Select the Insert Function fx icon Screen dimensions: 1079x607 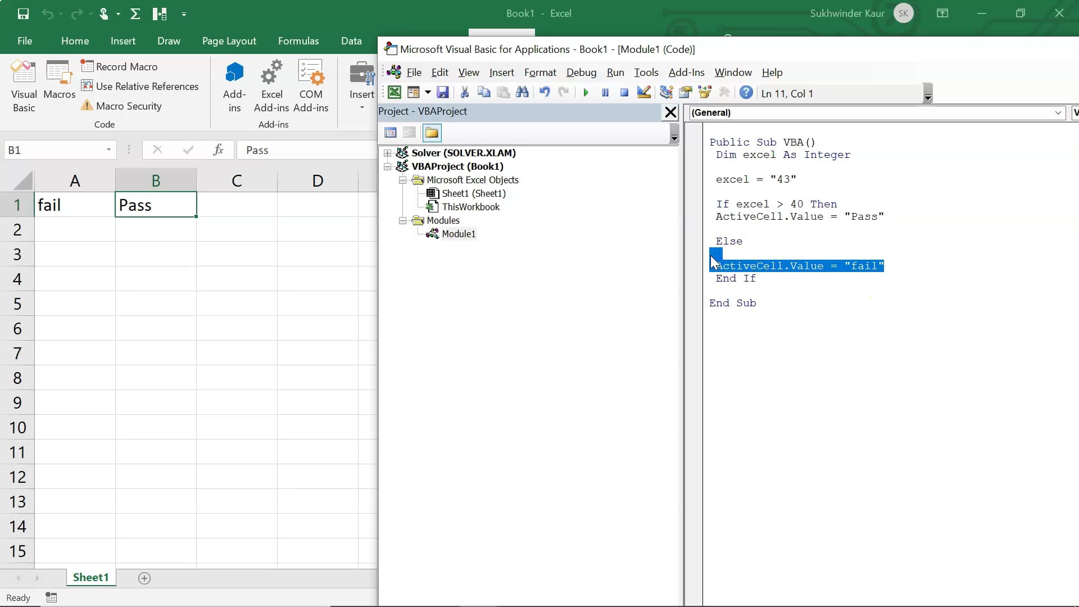219,150
